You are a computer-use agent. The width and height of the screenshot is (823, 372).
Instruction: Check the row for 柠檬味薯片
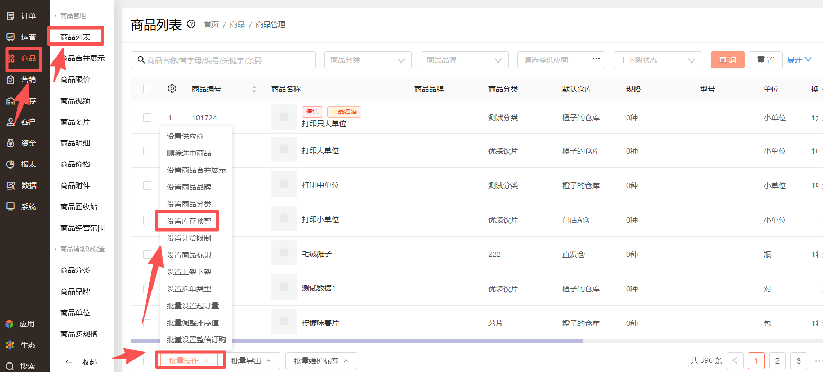(147, 323)
